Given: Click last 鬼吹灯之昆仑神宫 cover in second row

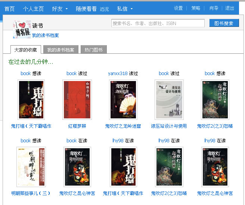Looking at the screenshot, I should (x=215, y=167).
